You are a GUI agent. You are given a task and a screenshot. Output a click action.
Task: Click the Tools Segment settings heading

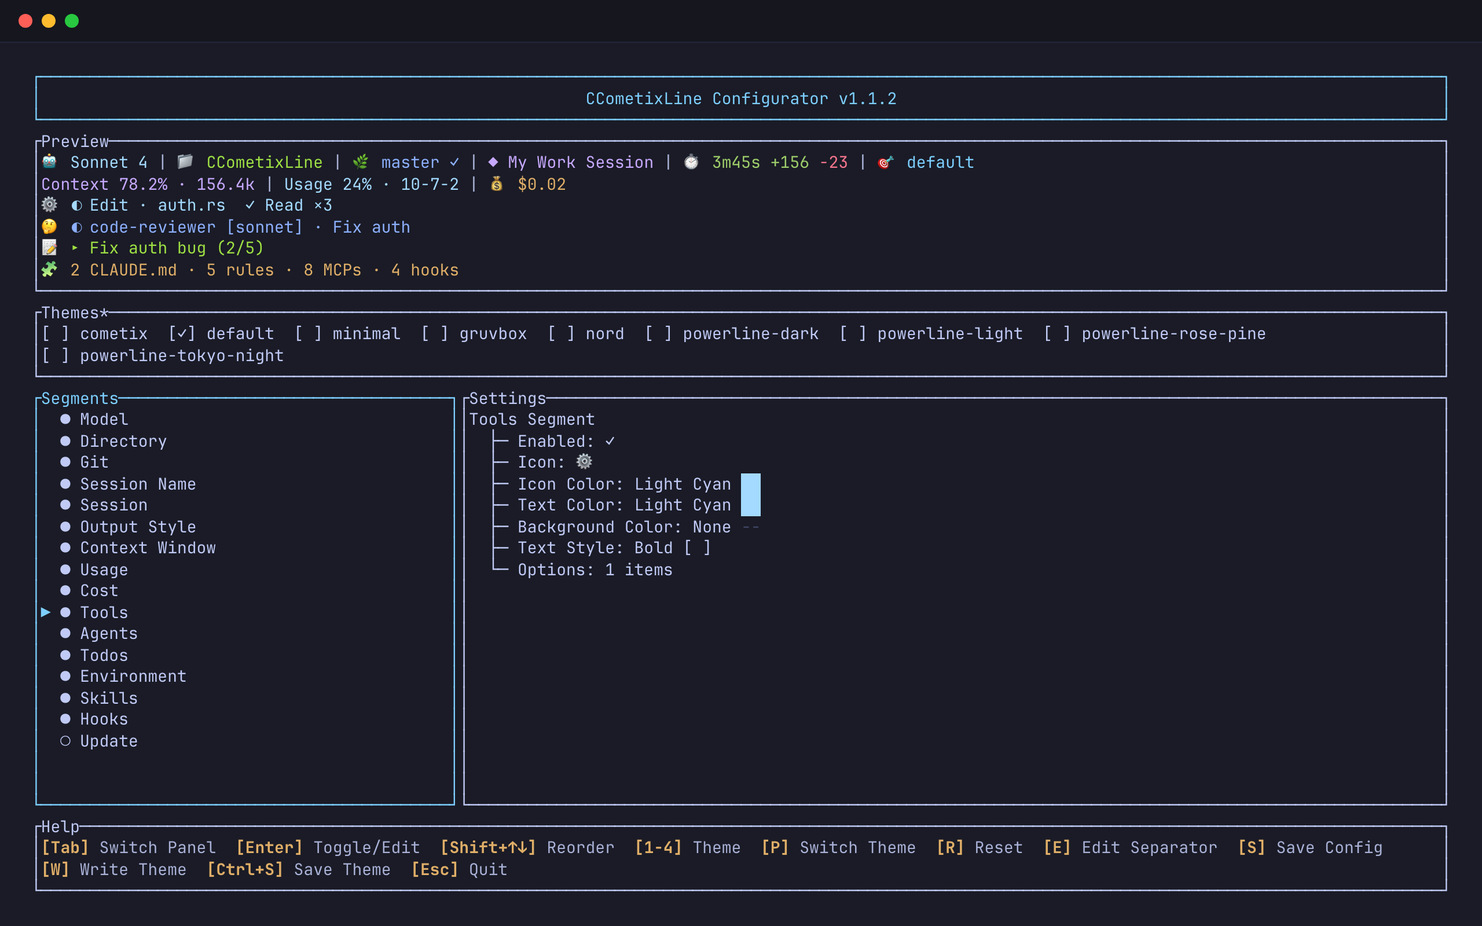[531, 420]
